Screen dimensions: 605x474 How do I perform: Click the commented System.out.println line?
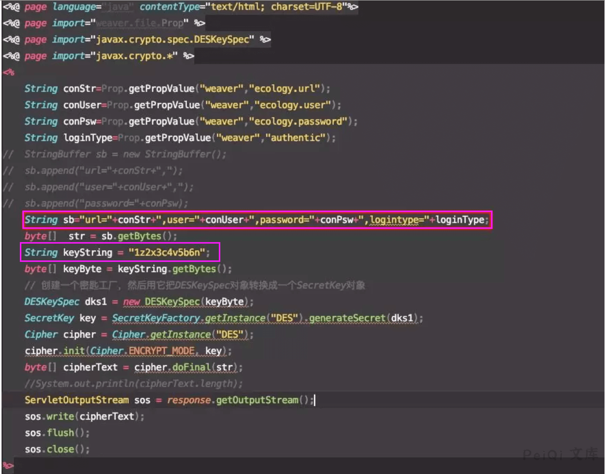tap(134, 383)
